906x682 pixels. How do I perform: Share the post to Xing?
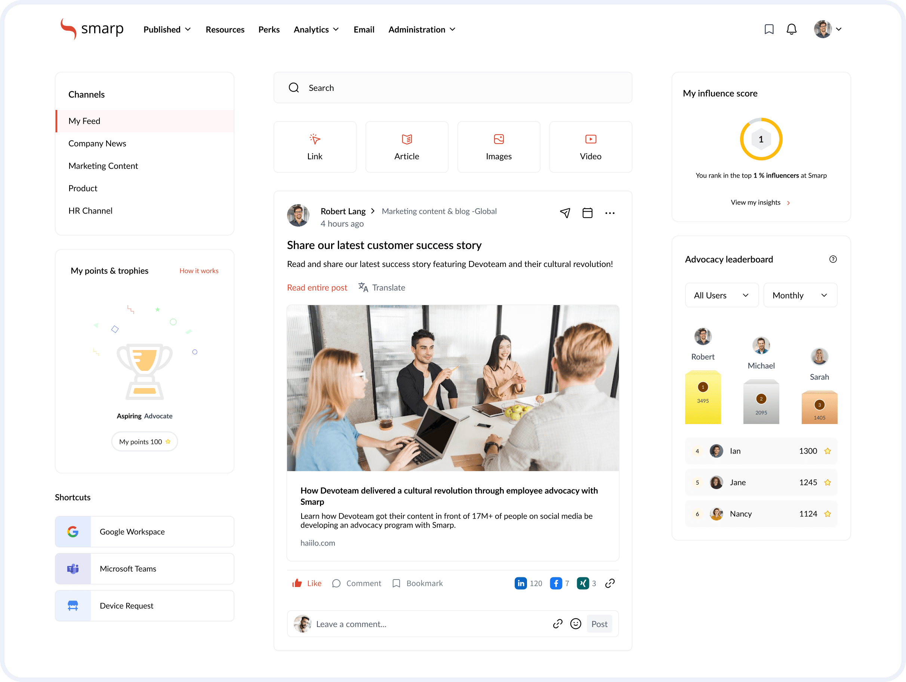[x=583, y=583]
